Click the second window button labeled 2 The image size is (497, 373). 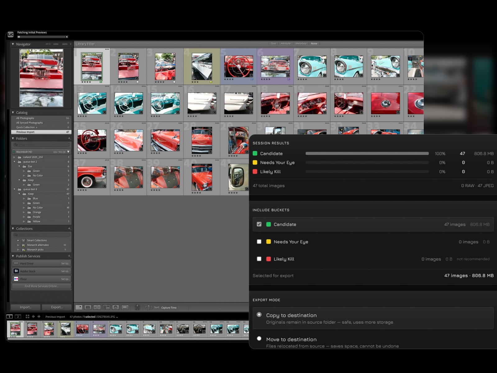(x=18, y=316)
